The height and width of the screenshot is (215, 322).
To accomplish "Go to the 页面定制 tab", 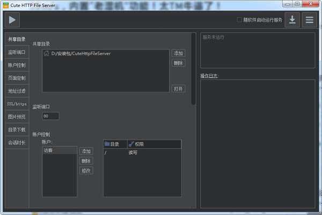I will (x=17, y=78).
